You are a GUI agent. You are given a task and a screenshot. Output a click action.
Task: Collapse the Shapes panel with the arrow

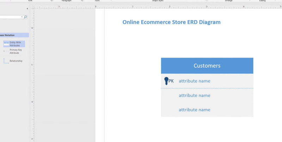[x=27, y=8]
